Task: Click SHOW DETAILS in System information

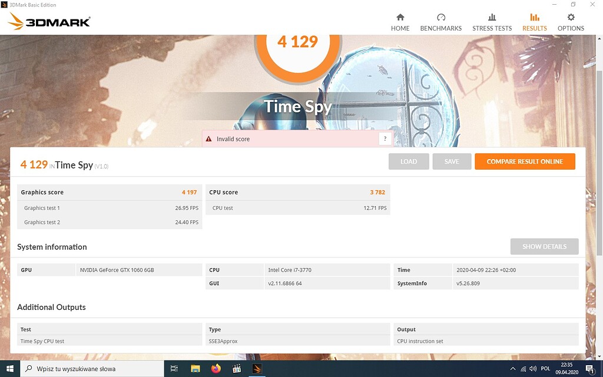Action: (x=544, y=247)
